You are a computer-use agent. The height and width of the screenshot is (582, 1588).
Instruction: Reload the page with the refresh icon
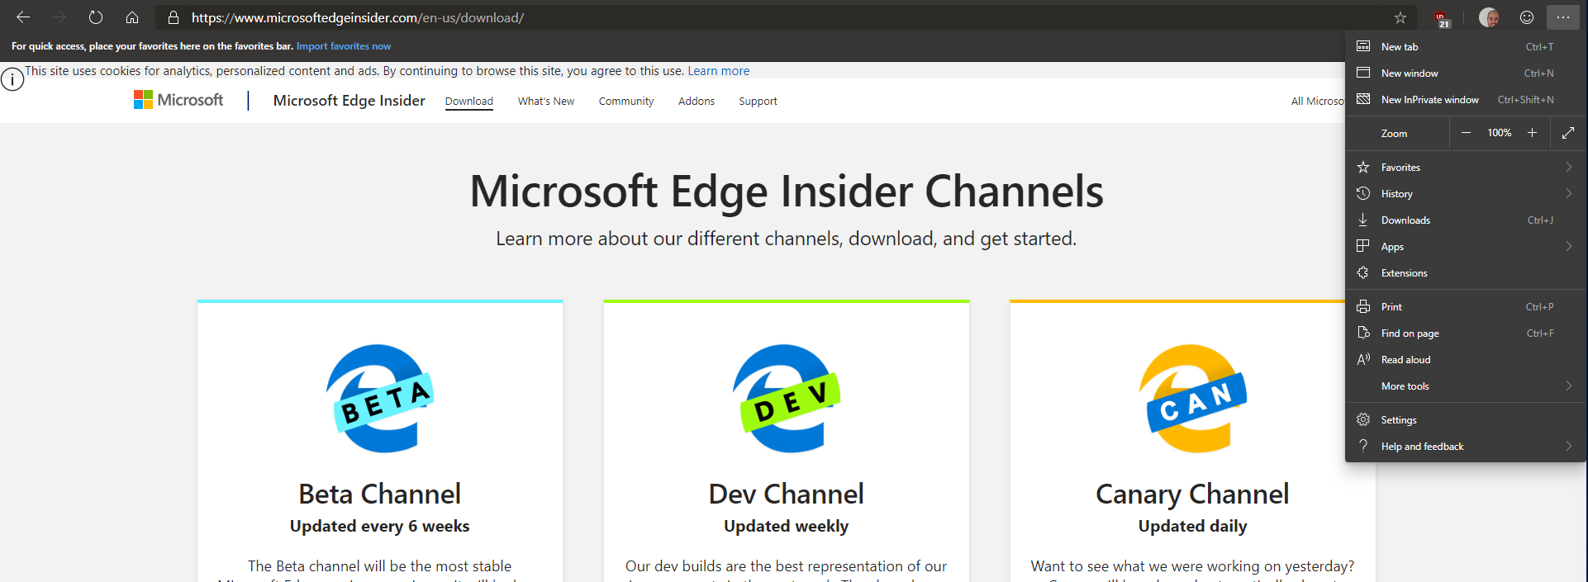pos(96,17)
